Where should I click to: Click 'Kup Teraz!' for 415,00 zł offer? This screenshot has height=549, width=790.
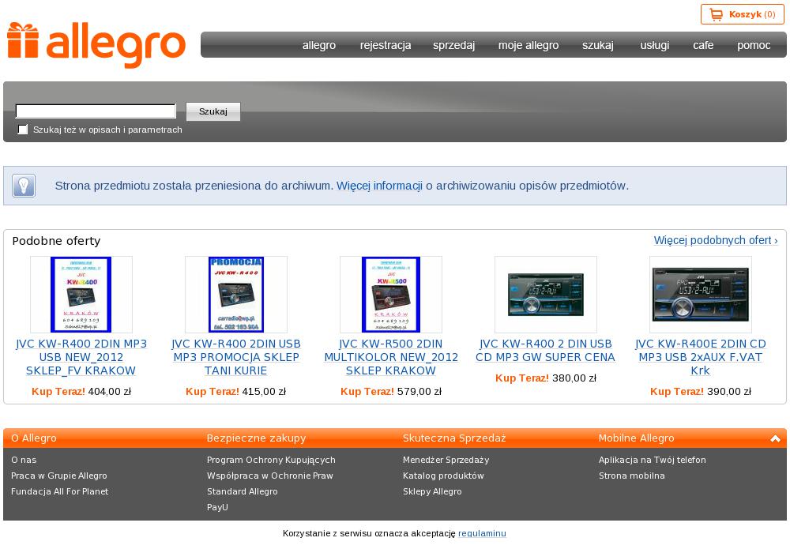pos(213,391)
